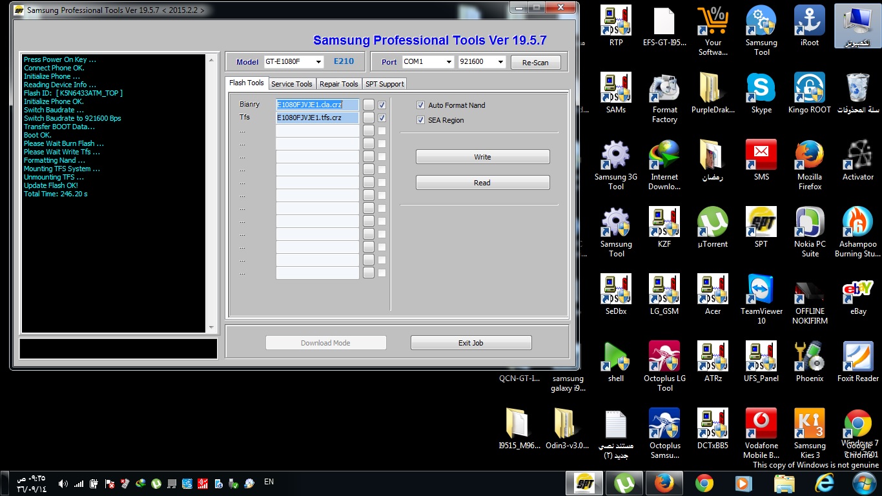Select the ATRz desktop icon

pyautogui.click(x=713, y=362)
